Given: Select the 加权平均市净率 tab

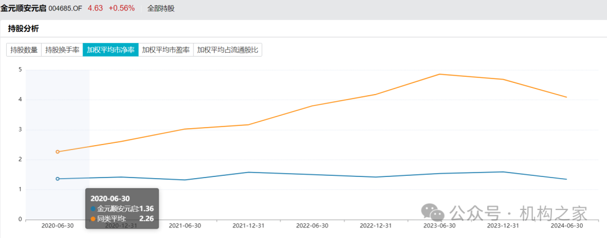Looking at the screenshot, I should [111, 50].
